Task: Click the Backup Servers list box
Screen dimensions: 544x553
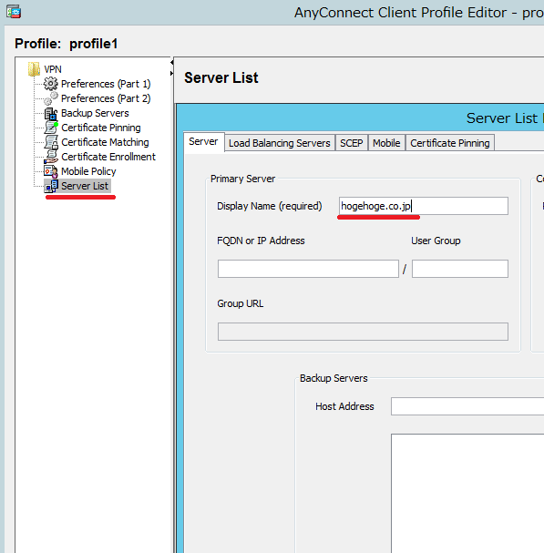Action: tap(467, 494)
